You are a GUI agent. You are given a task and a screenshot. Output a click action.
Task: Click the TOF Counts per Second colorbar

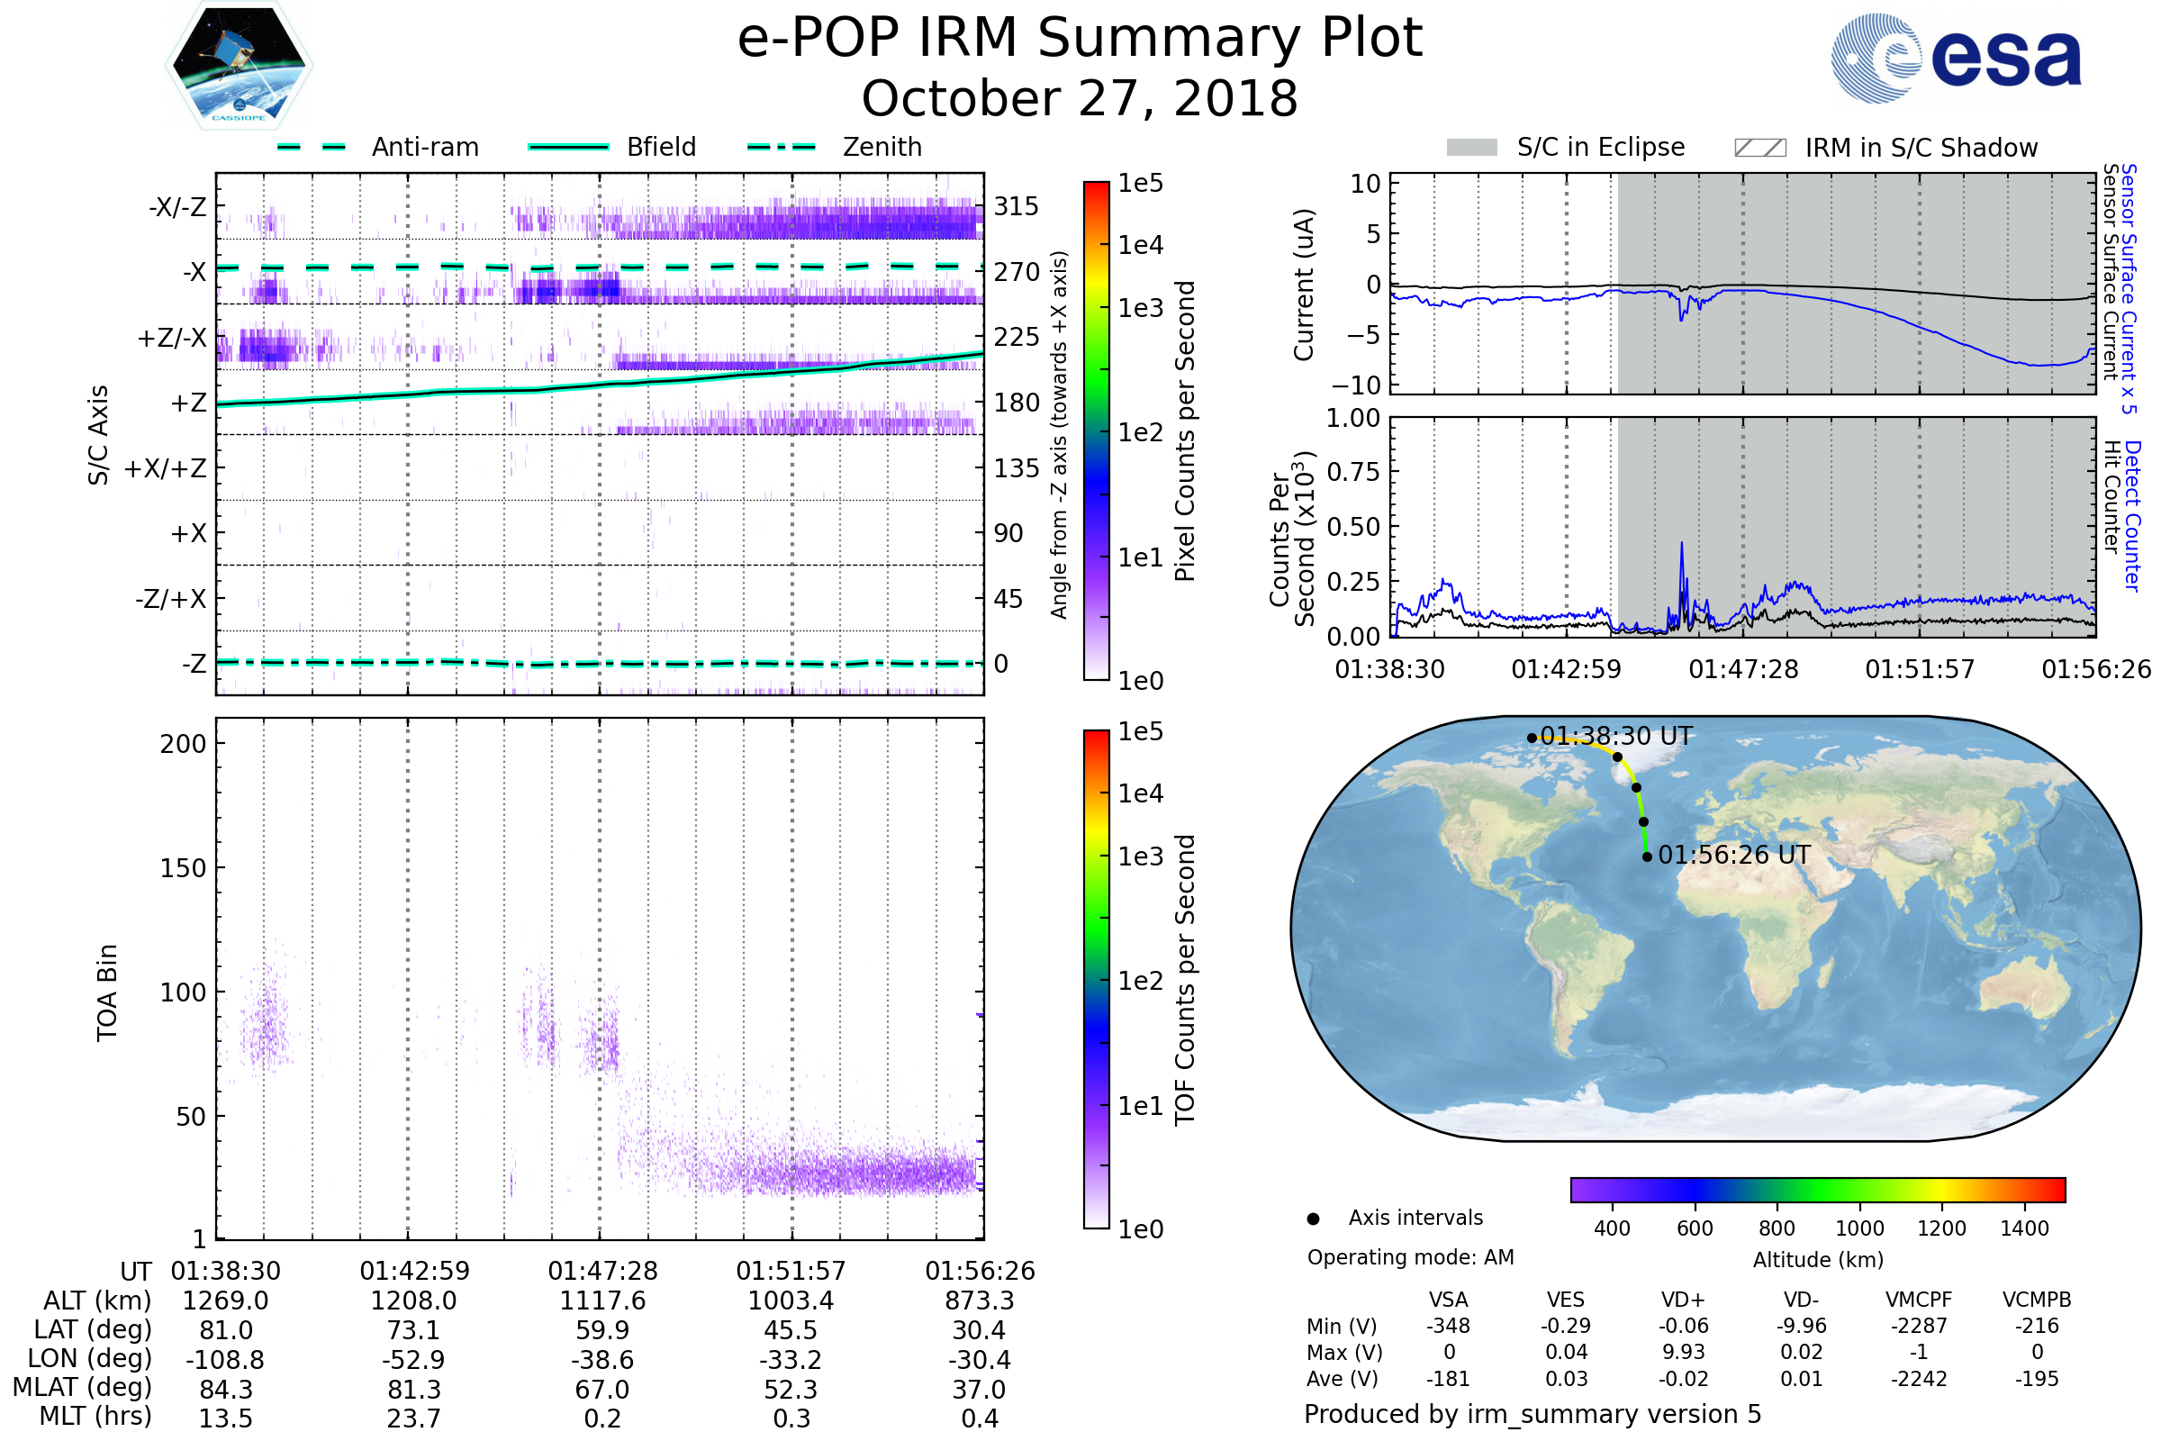(1096, 979)
